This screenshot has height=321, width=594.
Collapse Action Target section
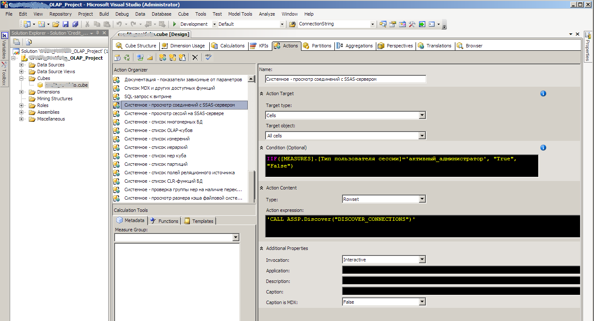[261, 93]
